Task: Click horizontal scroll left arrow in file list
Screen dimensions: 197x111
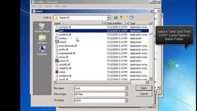Action: 55,82
